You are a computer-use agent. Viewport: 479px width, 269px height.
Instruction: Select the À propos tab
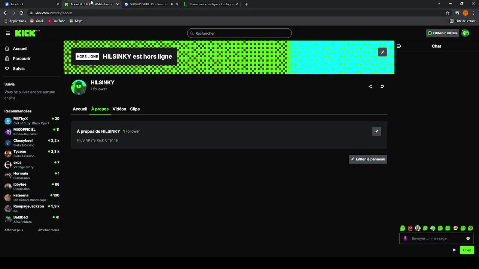pos(100,109)
